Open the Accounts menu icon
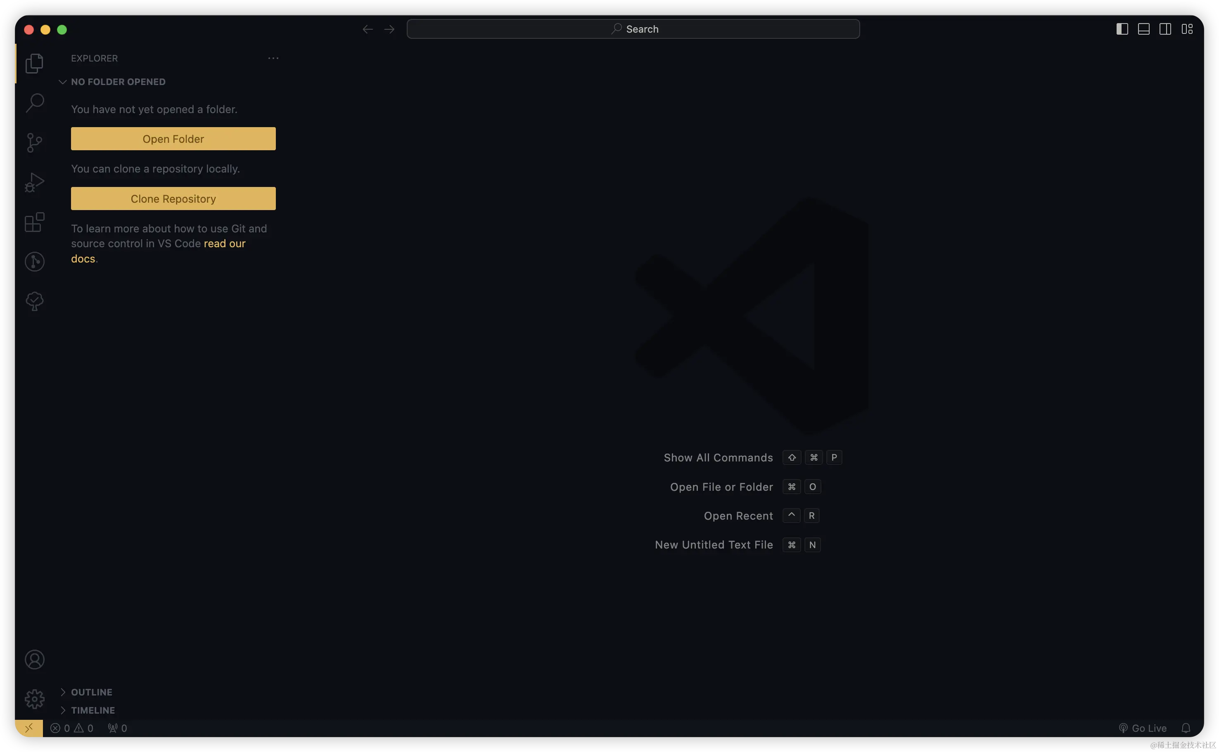1219x752 pixels. (x=34, y=660)
